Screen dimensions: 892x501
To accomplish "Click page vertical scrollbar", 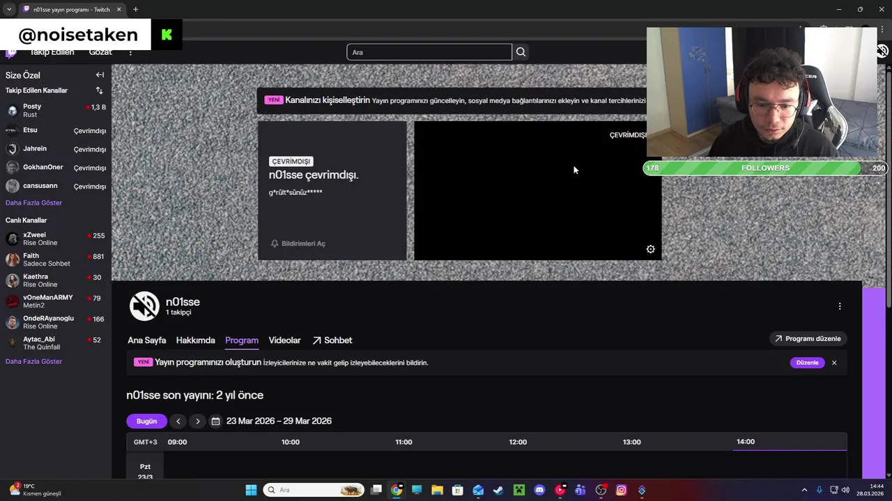I will pyautogui.click(x=889, y=188).
